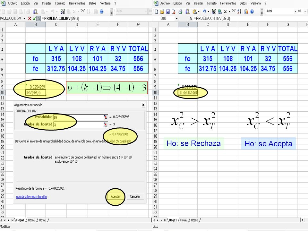Click Insert hyperlink globe icon in right window

point(219,12)
